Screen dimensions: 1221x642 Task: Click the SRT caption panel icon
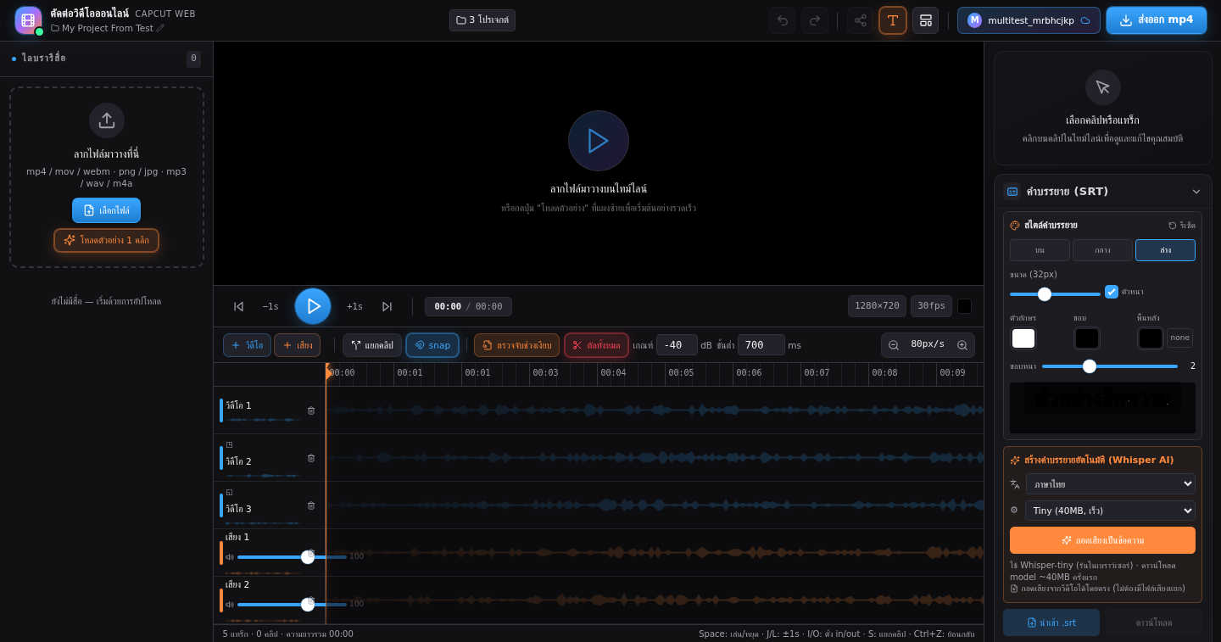[x=1012, y=192]
